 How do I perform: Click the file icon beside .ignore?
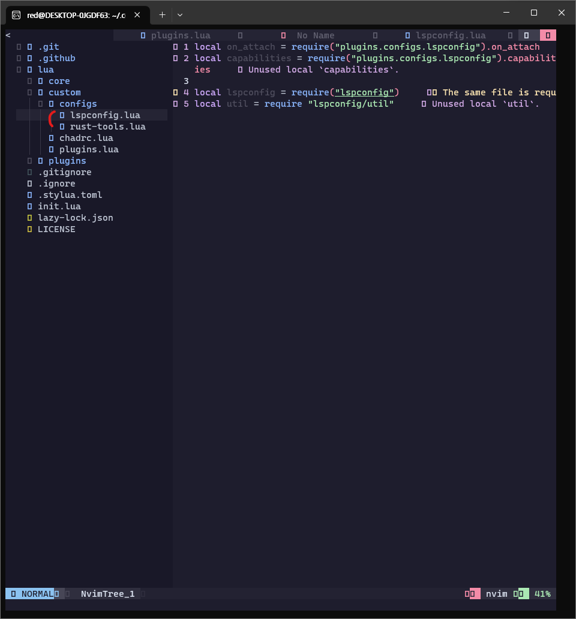tap(29, 184)
